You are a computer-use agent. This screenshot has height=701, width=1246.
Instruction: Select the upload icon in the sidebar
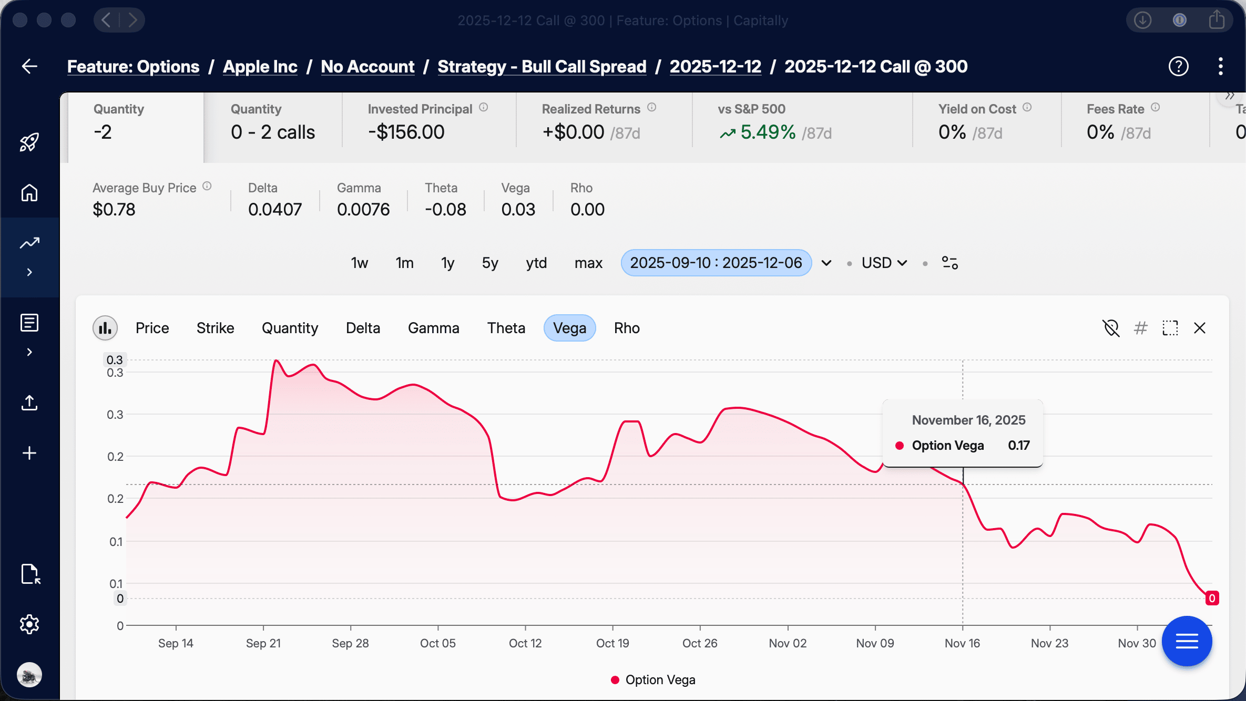point(29,403)
